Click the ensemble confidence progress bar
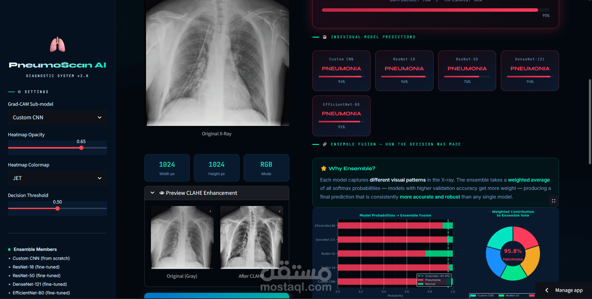Viewport: 592px width, 299px height. click(x=435, y=10)
